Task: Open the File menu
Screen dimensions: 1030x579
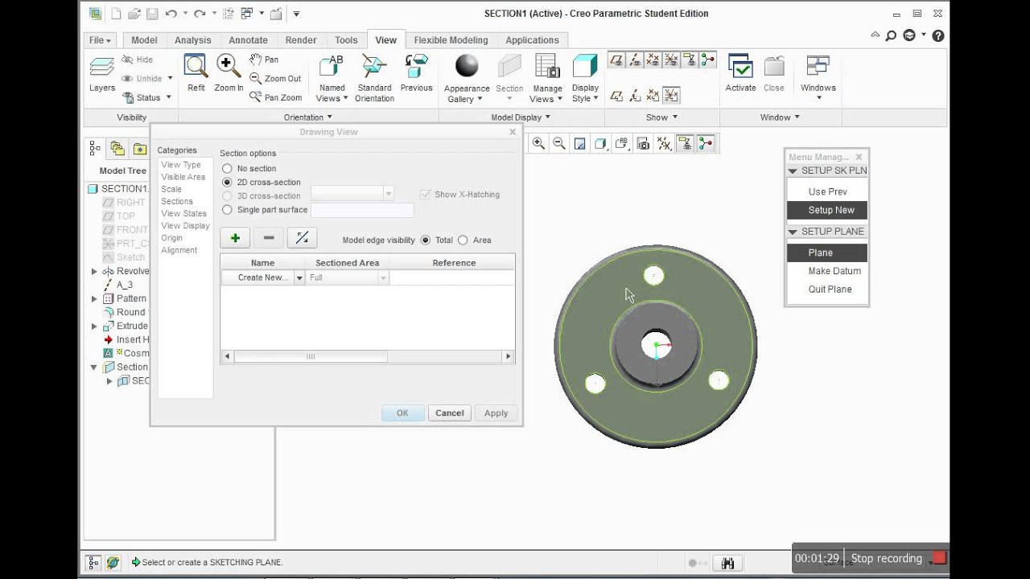Action: [x=100, y=40]
